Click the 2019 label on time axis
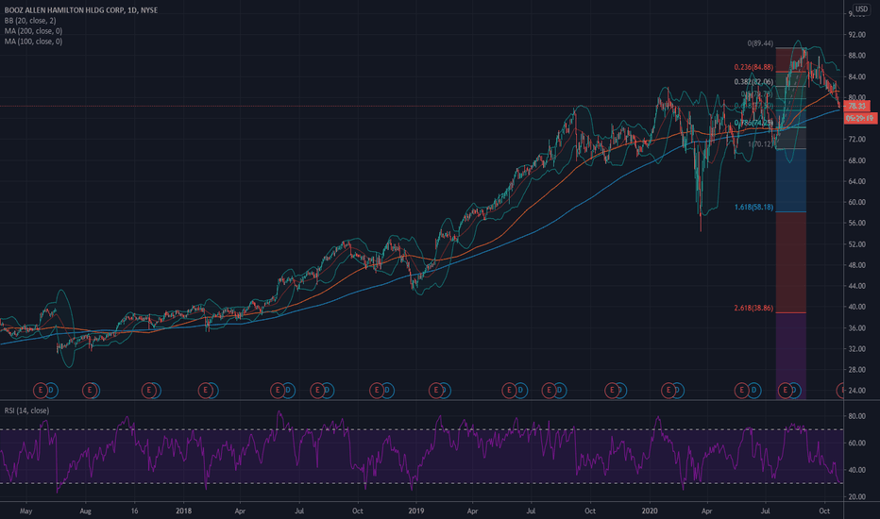 tap(415, 511)
